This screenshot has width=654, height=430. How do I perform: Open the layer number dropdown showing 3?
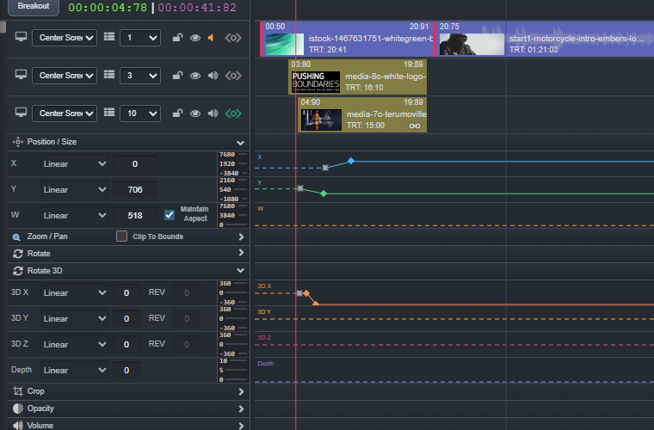click(x=140, y=76)
